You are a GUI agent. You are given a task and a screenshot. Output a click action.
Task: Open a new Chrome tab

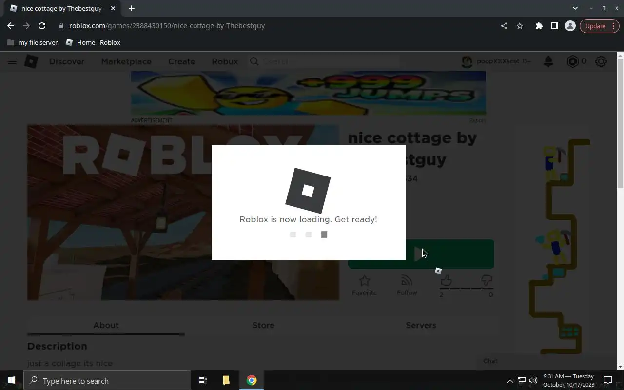[x=132, y=8]
